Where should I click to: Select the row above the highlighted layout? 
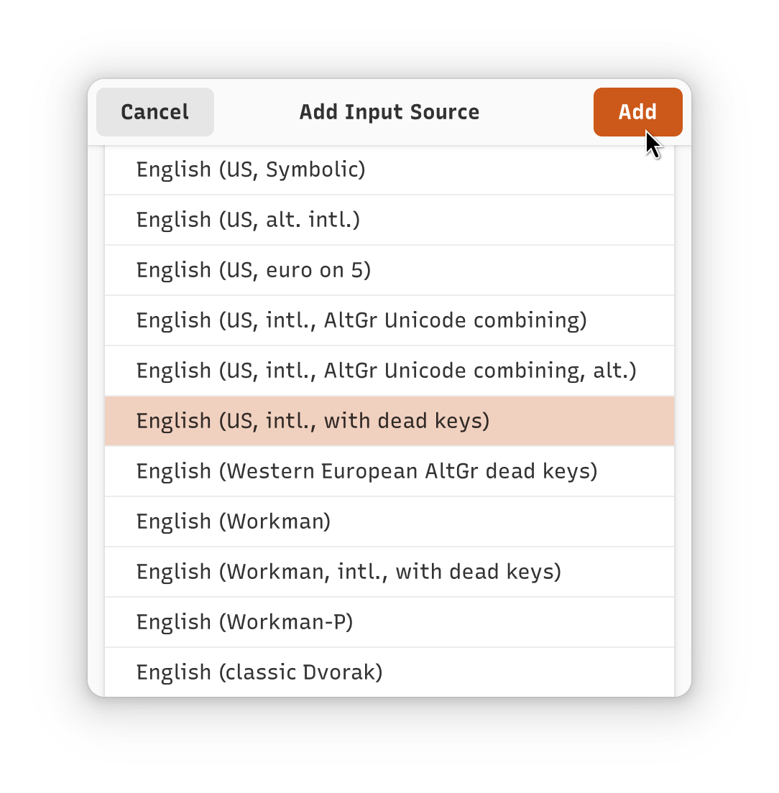[389, 371]
